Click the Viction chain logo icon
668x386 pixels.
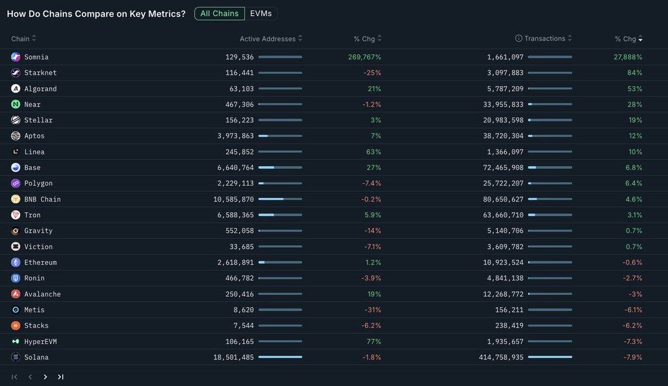[16, 246]
